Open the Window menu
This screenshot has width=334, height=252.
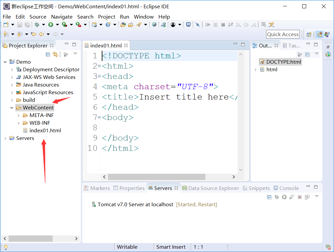144,17
